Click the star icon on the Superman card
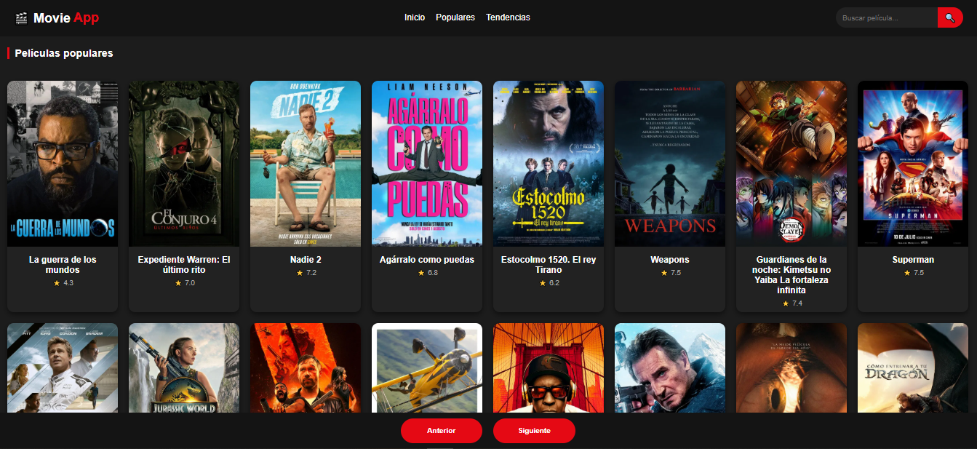Image resolution: width=977 pixels, height=449 pixels. [x=907, y=273]
